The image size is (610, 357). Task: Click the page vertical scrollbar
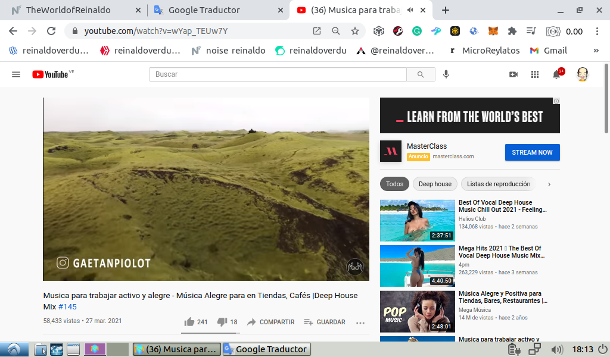point(606,99)
